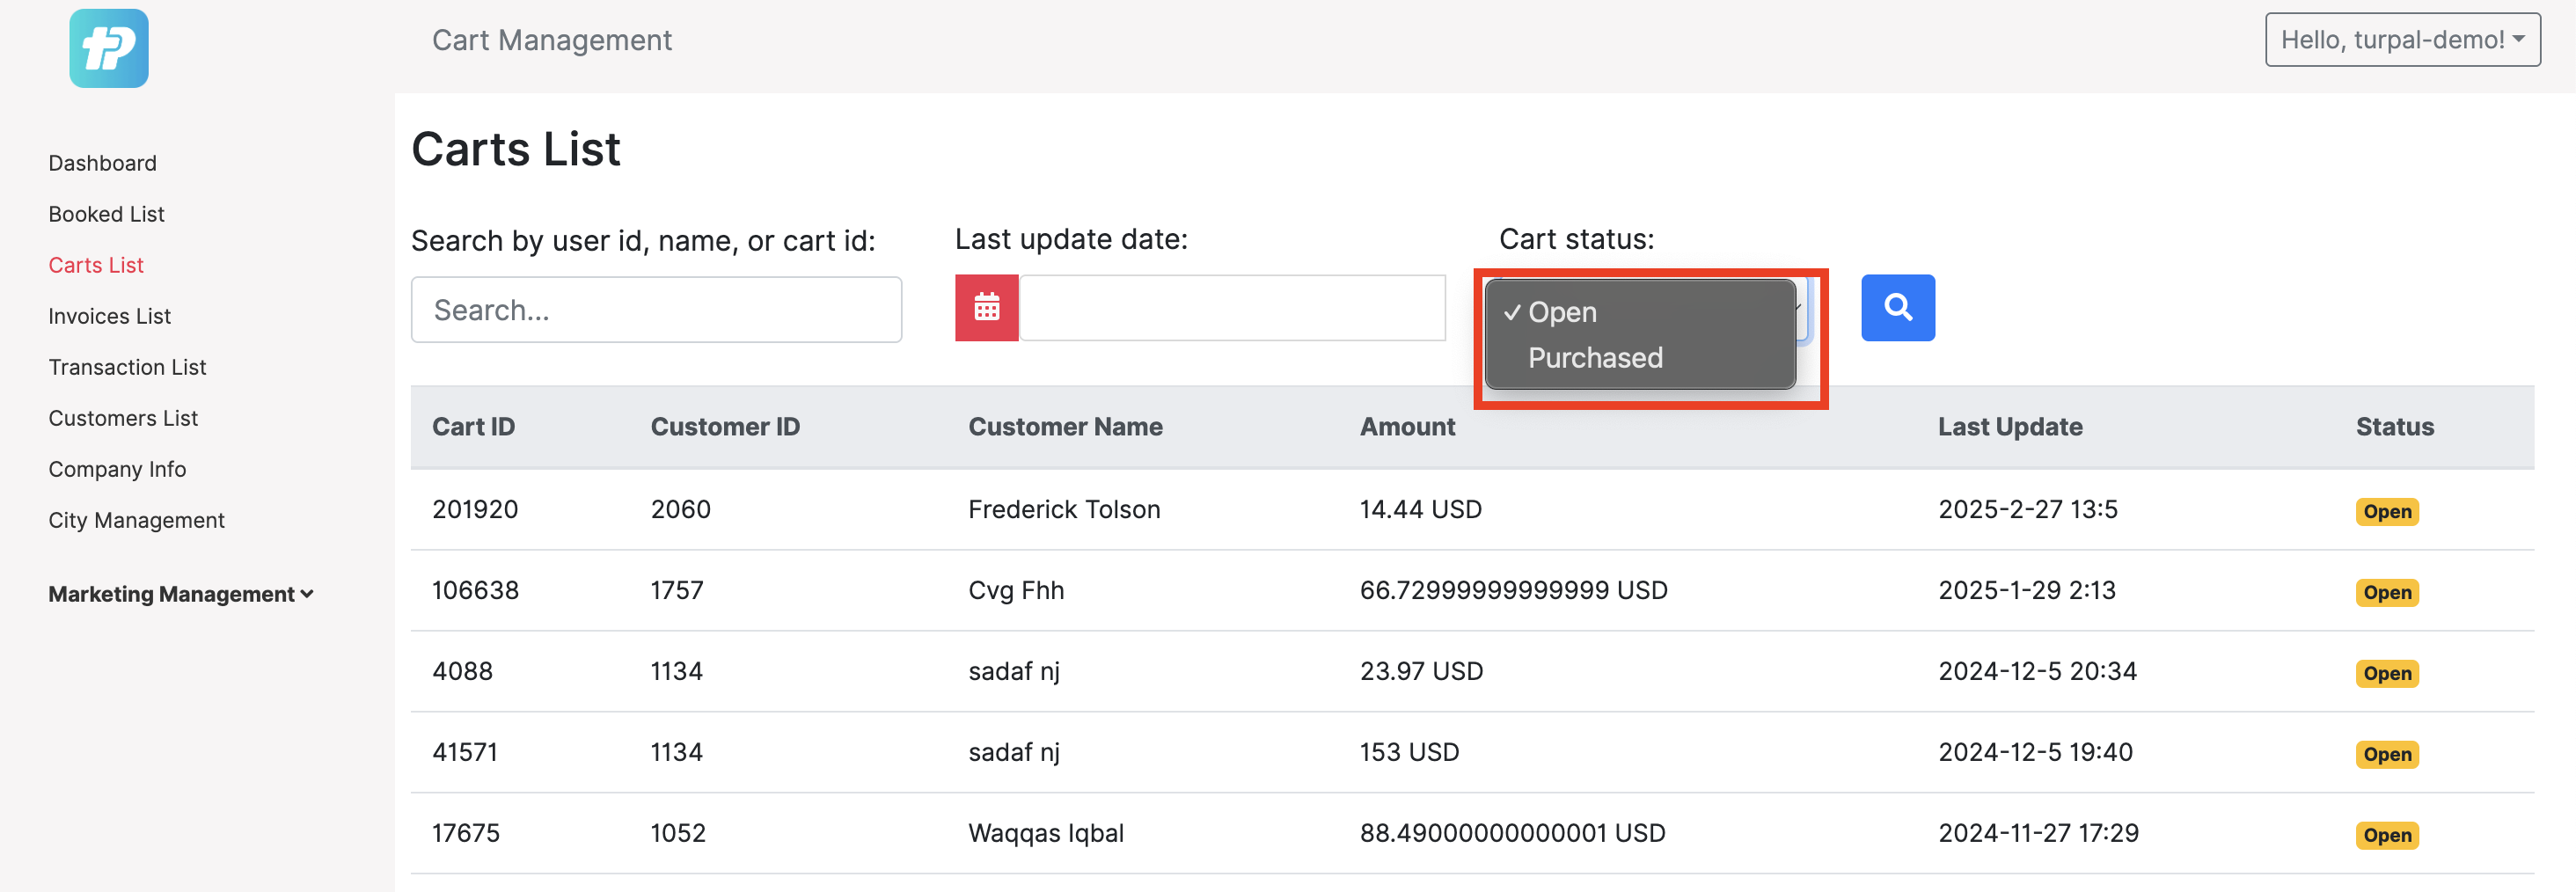
Task: Navigate to Transaction List
Action: tap(128, 367)
